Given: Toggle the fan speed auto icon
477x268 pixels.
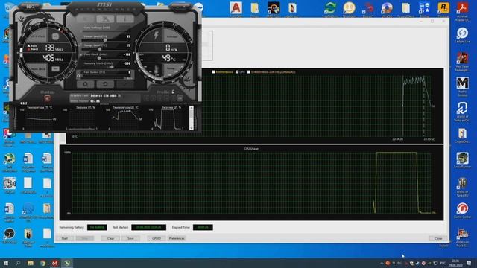Looking at the screenshot, I should (x=79, y=76).
